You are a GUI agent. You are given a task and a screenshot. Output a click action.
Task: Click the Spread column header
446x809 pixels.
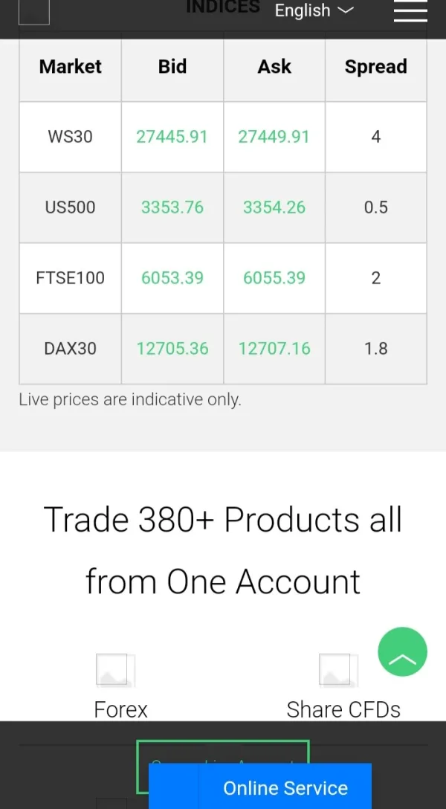[x=375, y=67]
